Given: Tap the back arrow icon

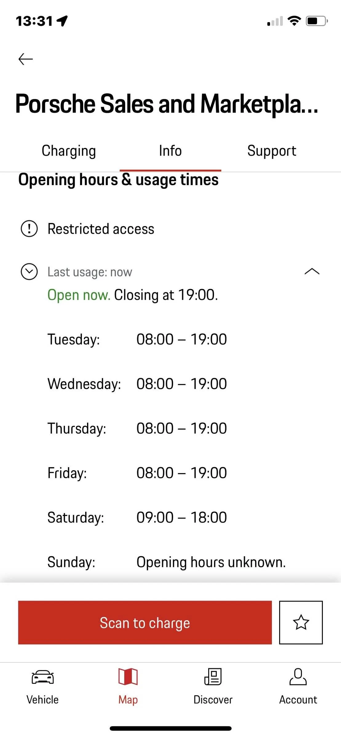Looking at the screenshot, I should coord(26,59).
